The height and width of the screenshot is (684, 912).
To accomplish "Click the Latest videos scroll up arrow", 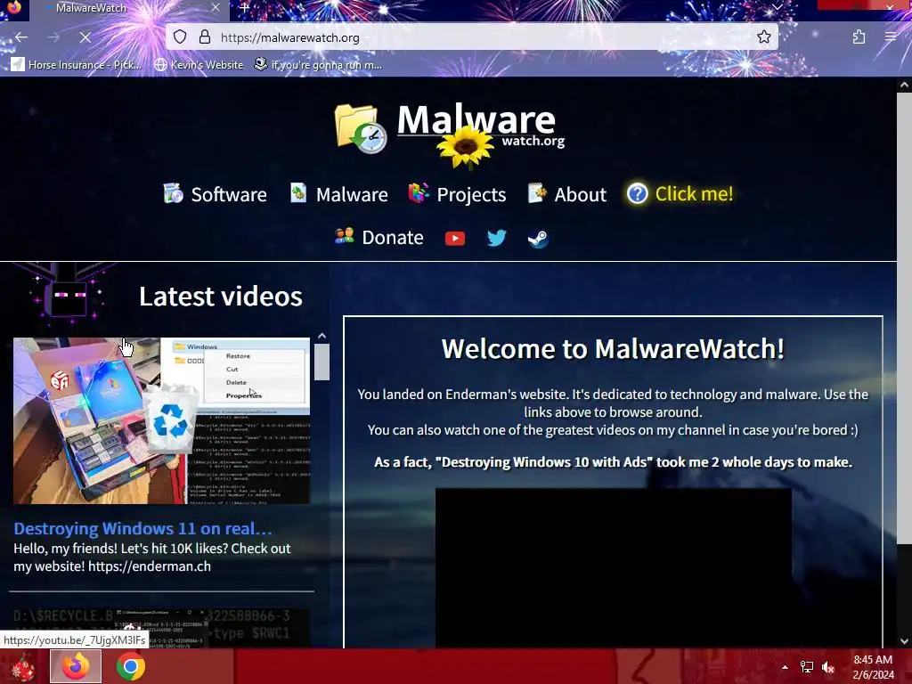I will [322, 336].
